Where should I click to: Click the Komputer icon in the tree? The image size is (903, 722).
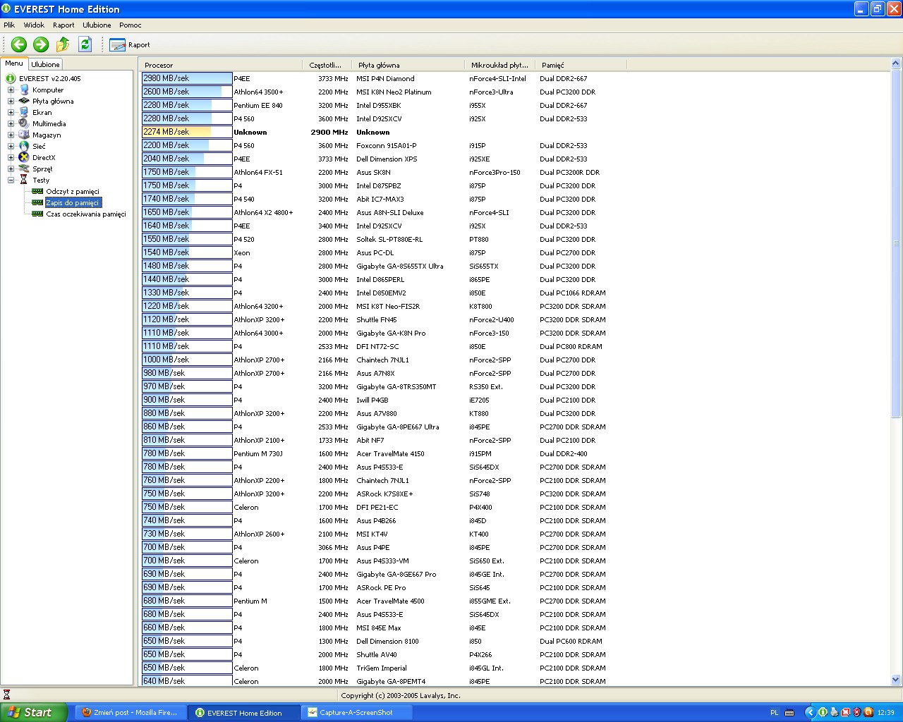click(x=25, y=90)
